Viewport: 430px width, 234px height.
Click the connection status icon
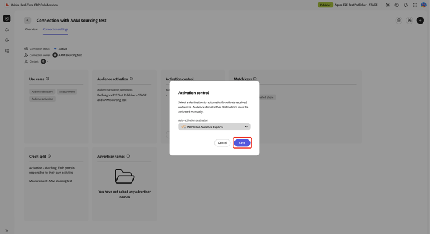[x=26, y=49]
